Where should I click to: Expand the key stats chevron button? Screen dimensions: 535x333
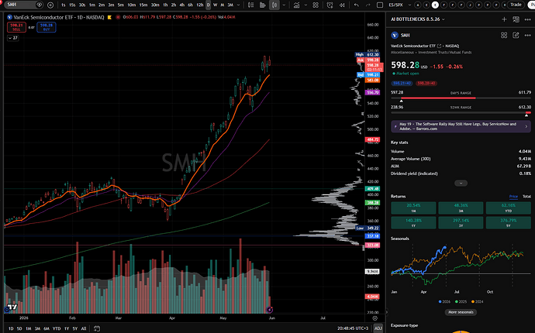pos(461,184)
